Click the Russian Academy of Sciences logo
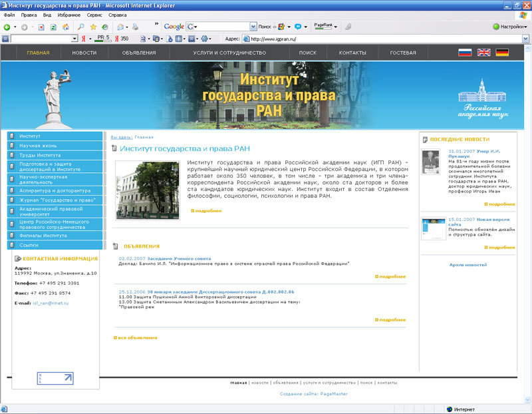532x414 pixels. (483, 99)
